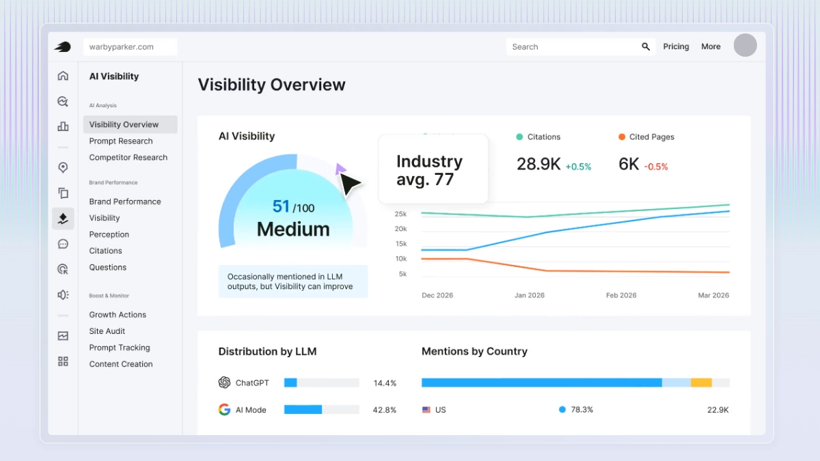820x461 pixels.
Task: Click the ChatGPT logo icon
Action: [x=224, y=382]
